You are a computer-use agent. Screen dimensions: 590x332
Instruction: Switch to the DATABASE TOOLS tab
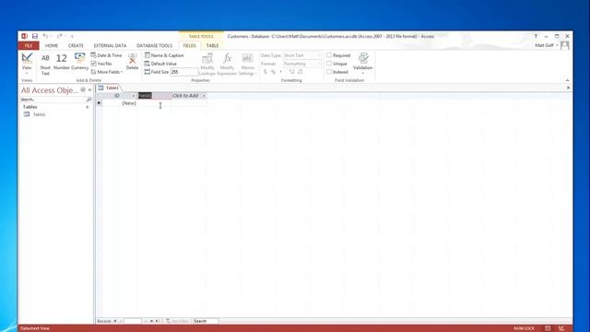pos(154,45)
